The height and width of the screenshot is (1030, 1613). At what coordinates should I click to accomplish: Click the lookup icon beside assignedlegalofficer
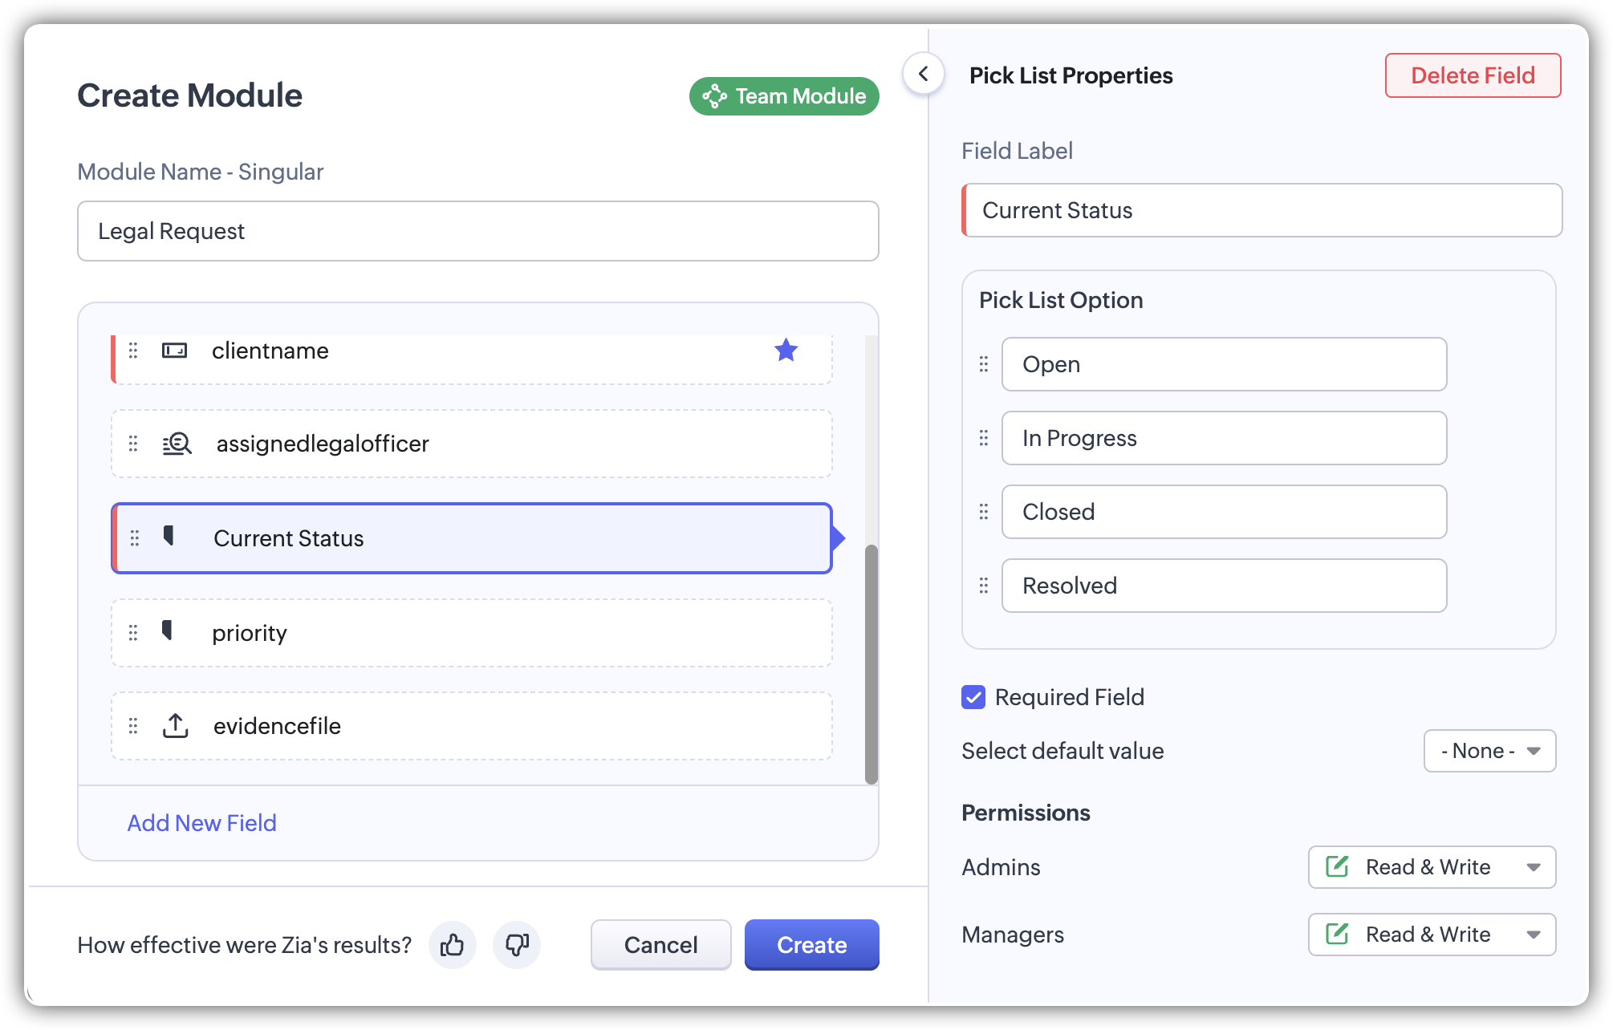click(x=177, y=444)
